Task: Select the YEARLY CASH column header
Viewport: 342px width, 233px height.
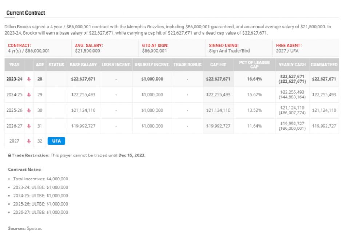Action: point(292,65)
